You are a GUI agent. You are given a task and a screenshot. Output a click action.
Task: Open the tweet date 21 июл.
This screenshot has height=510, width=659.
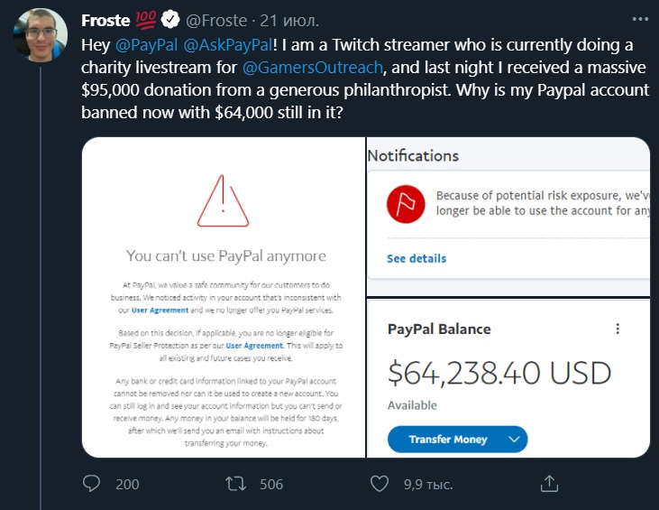click(x=289, y=20)
